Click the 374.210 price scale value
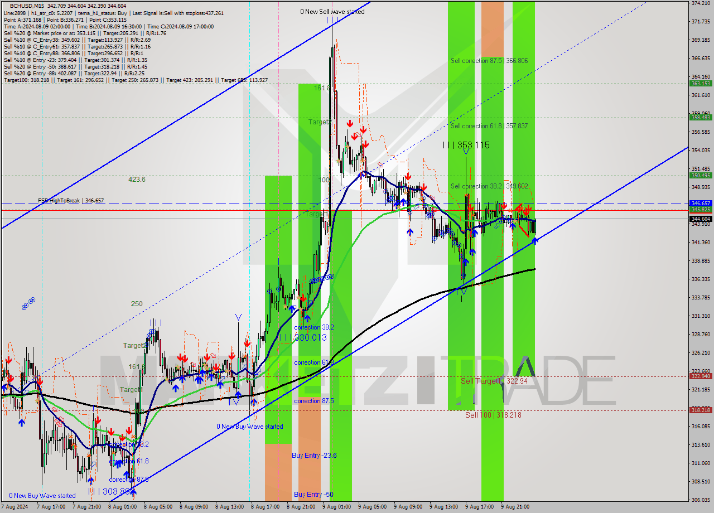Screen dimensions: 714x513 701,3
